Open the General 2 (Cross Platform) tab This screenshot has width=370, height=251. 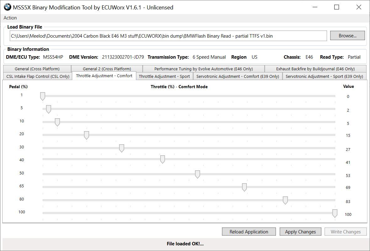[x=107, y=69]
